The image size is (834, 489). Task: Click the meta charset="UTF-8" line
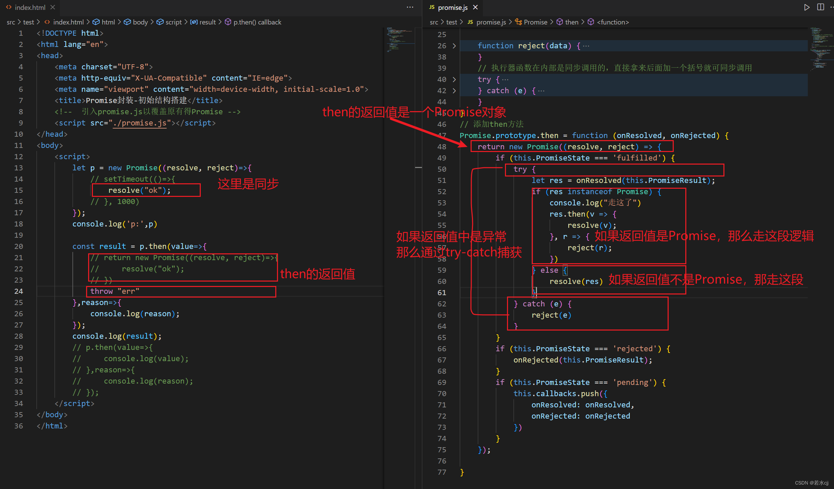click(x=103, y=67)
